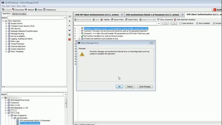
Task: Switch to OTK FIP Client Authentication tab
Action: (x=97, y=15)
